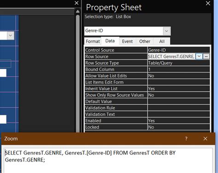The height and width of the screenshot is (173, 218).
Task: Close the Zoom dialog
Action: point(205,139)
